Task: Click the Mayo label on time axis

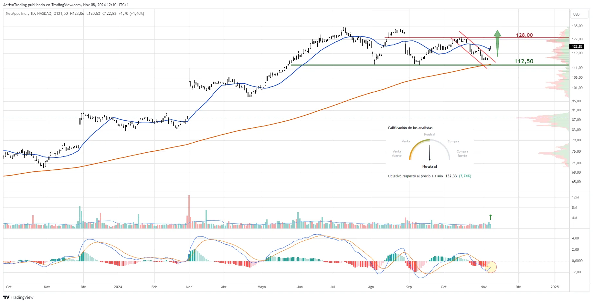Action: (262, 287)
